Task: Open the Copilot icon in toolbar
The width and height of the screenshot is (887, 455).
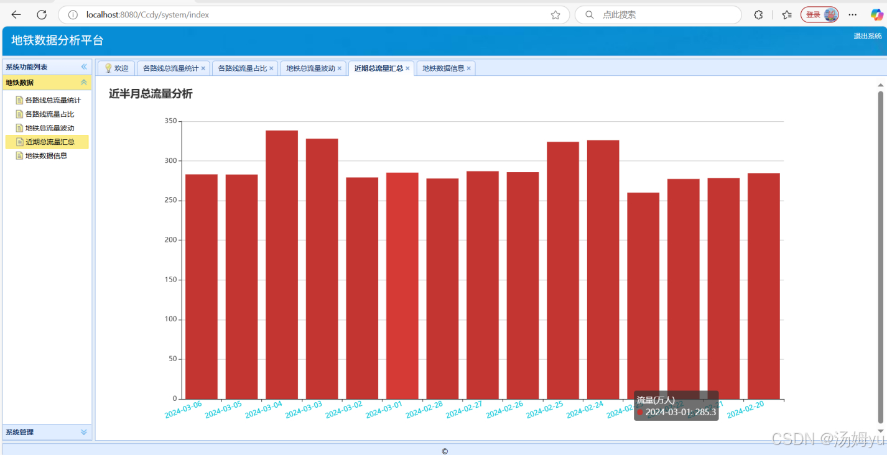Action: pos(876,15)
